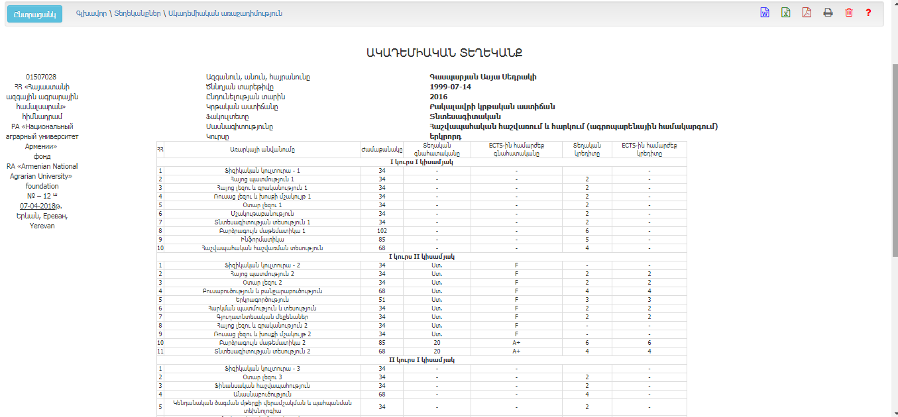Click Ակադեմիական առաջադիմություն breadcrumb

coord(225,13)
